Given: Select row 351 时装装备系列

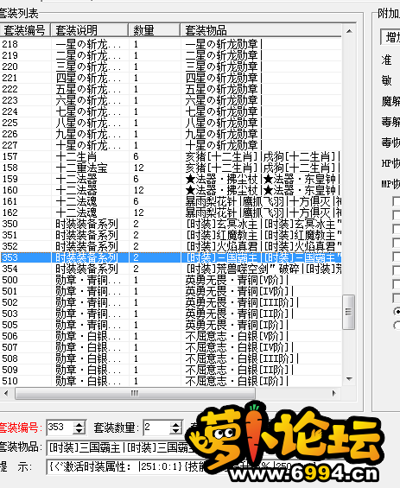Looking at the screenshot, I should (170, 235).
